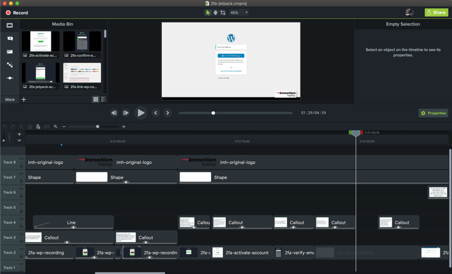Activate the Crop tool

point(223,13)
